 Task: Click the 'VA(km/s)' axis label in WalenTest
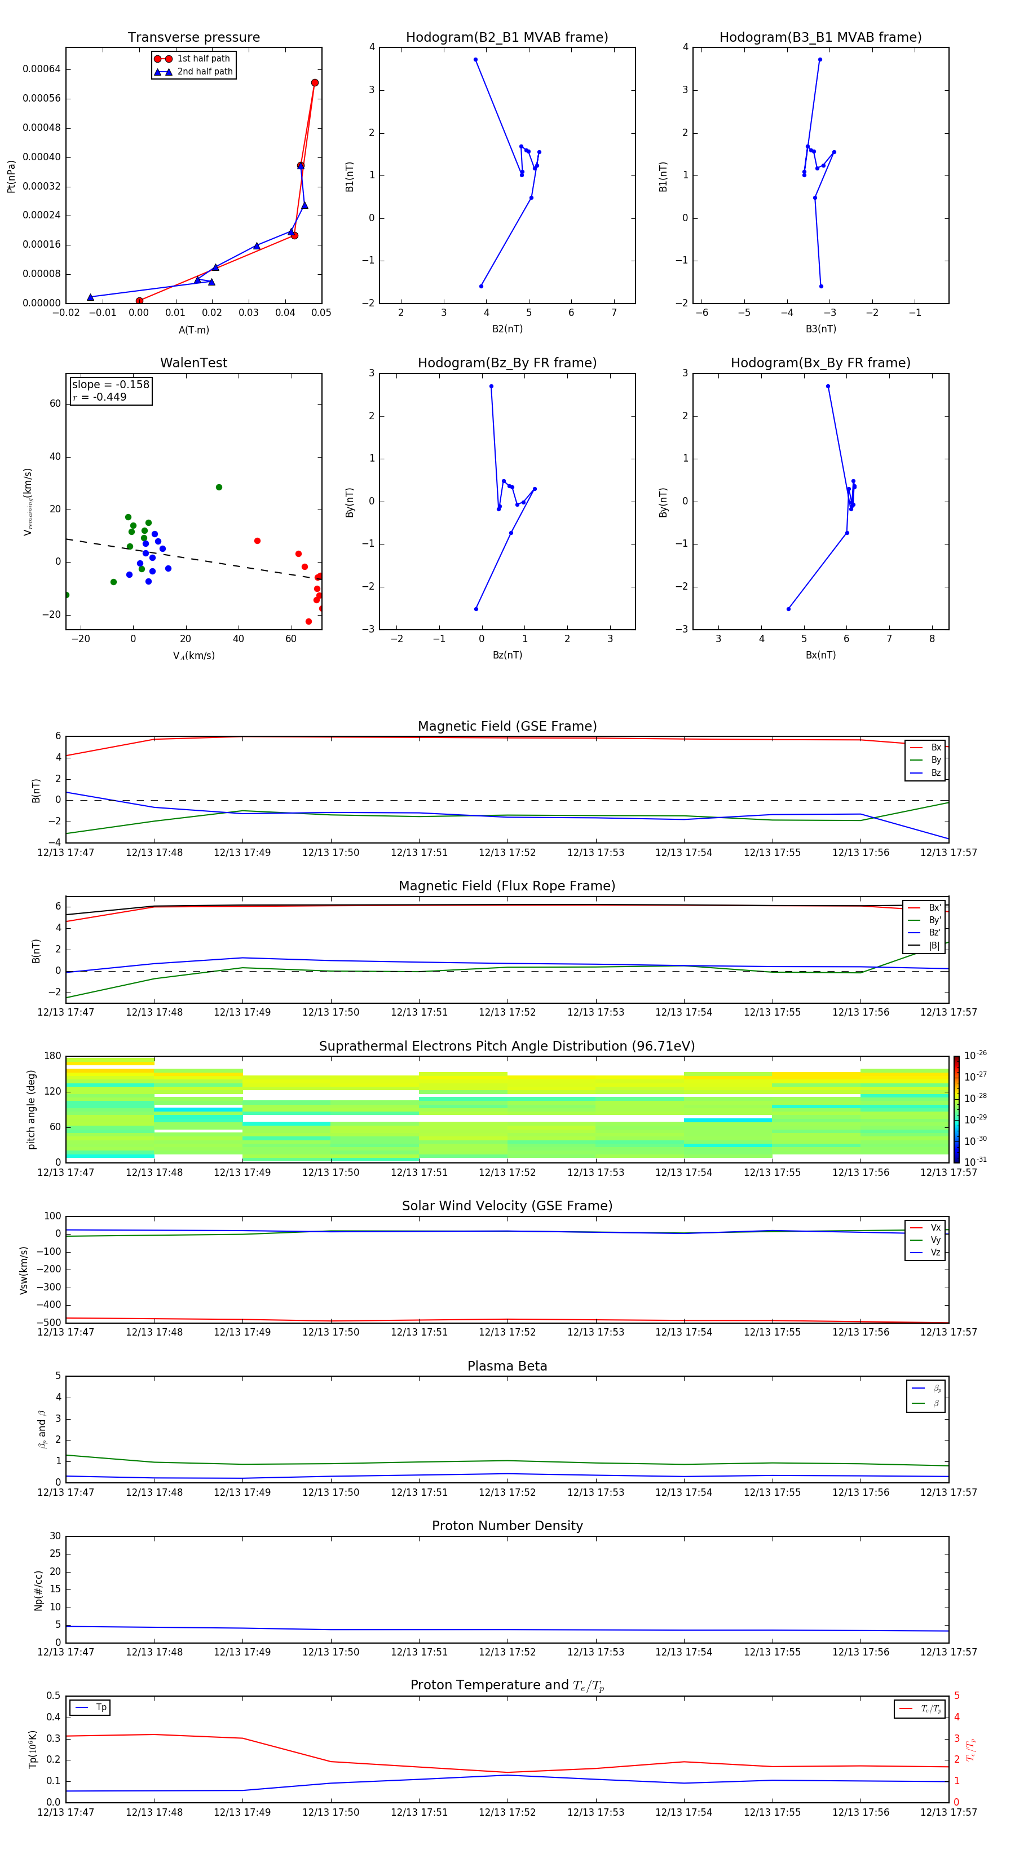(x=193, y=656)
